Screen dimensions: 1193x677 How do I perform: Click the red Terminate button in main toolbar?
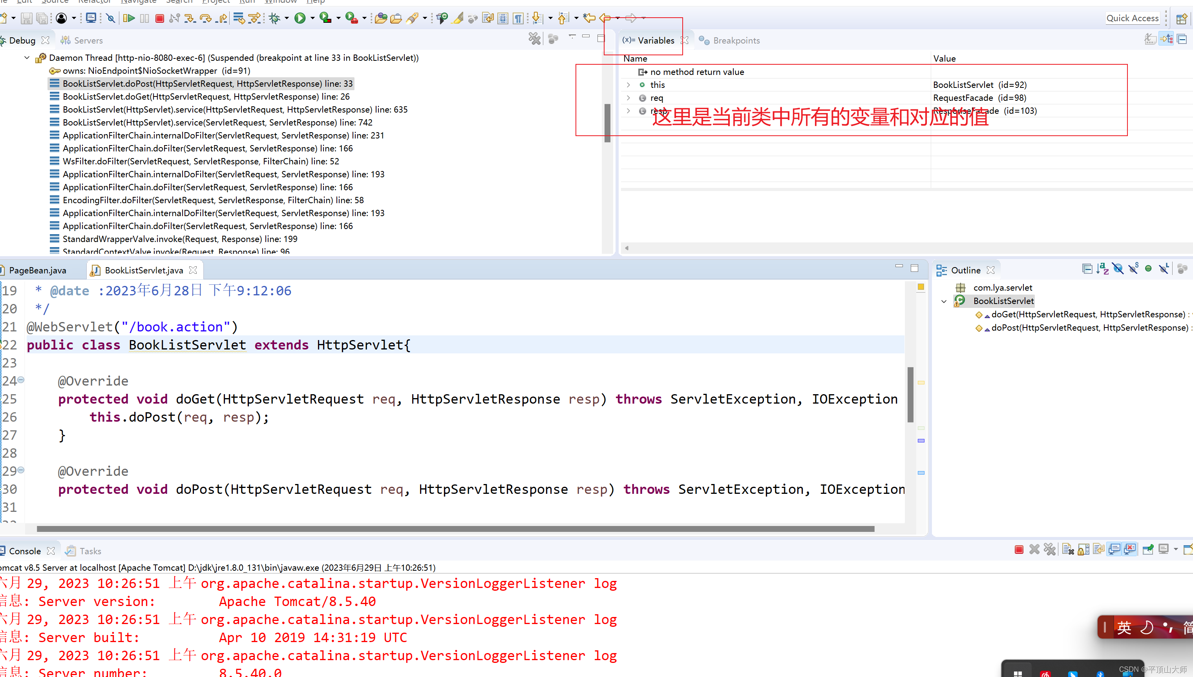160,18
